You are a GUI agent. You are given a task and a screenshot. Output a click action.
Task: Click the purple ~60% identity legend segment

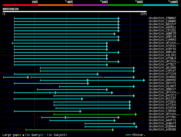(90, 5)
